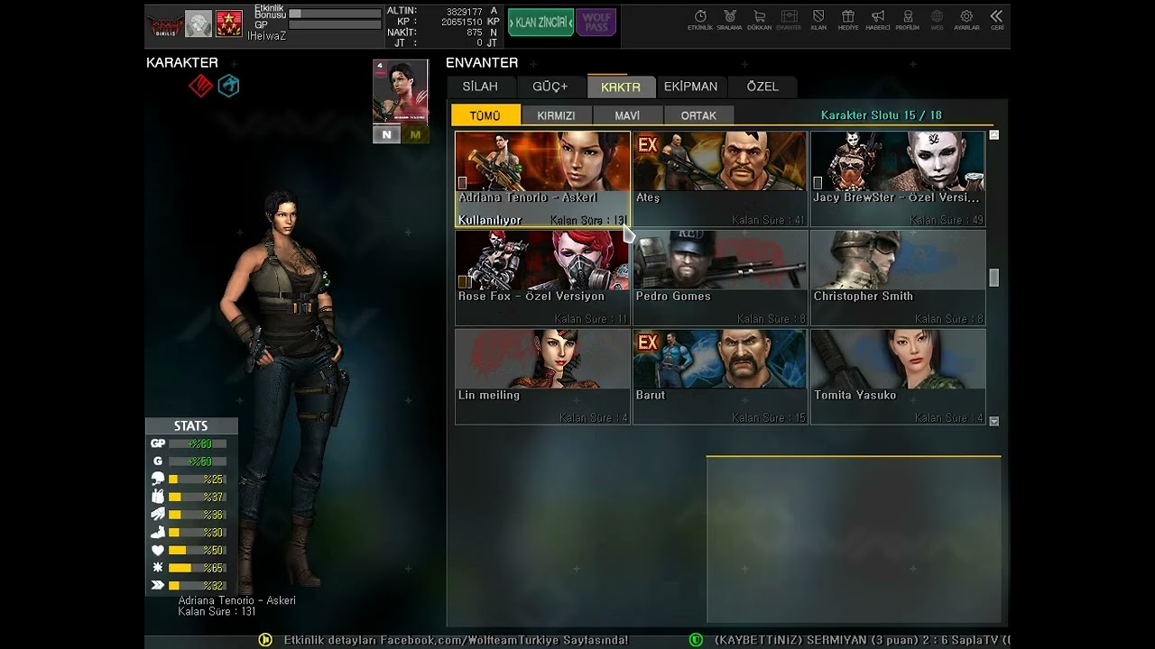Switch to the SİLAH tab
The image size is (1155, 649).
(480, 87)
